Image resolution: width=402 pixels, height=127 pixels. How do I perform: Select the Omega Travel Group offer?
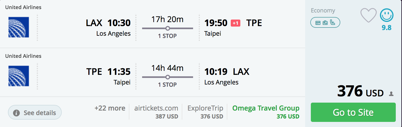266,112
